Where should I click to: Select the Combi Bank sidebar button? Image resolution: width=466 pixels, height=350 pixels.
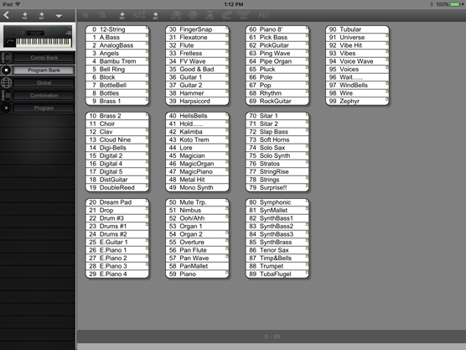coord(44,57)
